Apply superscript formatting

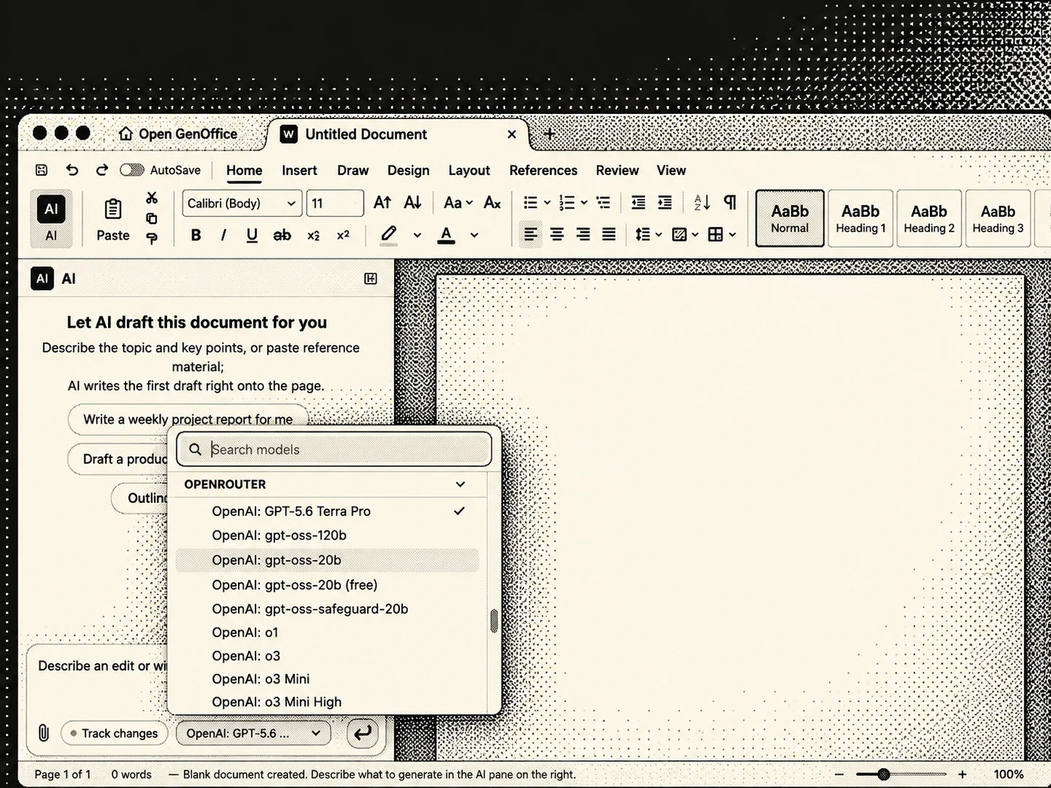(x=343, y=235)
